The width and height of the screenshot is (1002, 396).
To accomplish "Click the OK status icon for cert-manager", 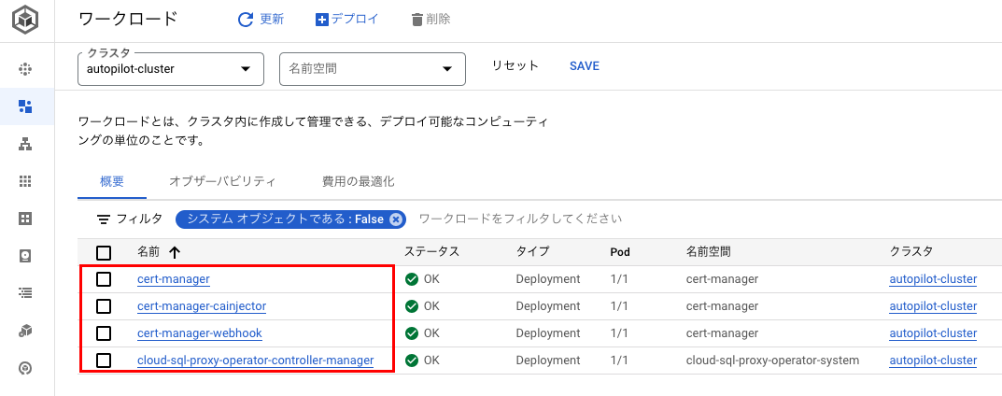I will [x=412, y=279].
